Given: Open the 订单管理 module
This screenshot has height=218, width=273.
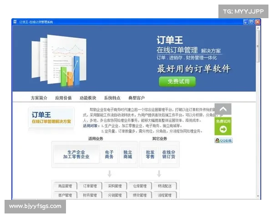Looking at the screenshot, I should pos(90,186).
